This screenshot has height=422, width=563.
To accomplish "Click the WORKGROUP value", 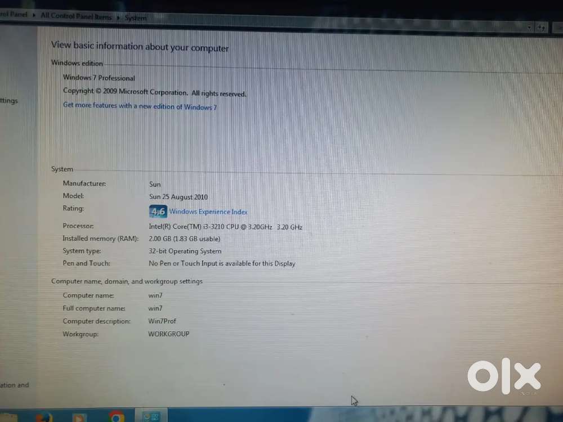I will 168,334.
